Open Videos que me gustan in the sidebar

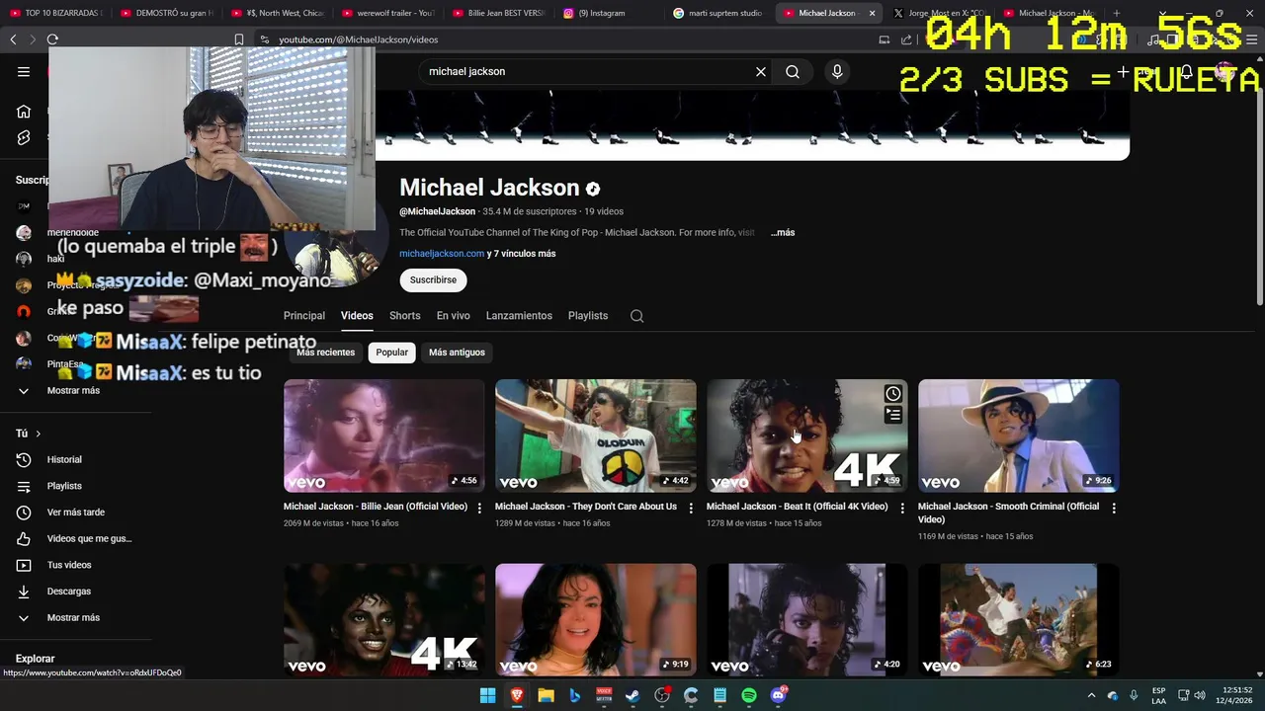(x=89, y=538)
